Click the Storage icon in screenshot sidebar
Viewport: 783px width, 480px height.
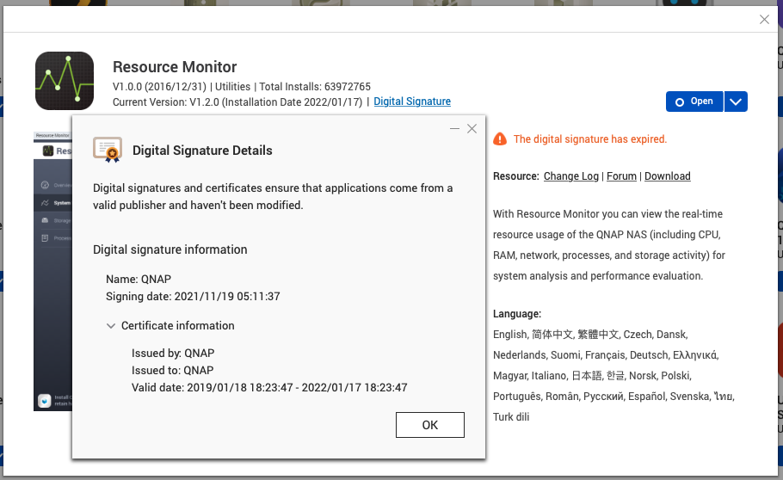point(44,221)
